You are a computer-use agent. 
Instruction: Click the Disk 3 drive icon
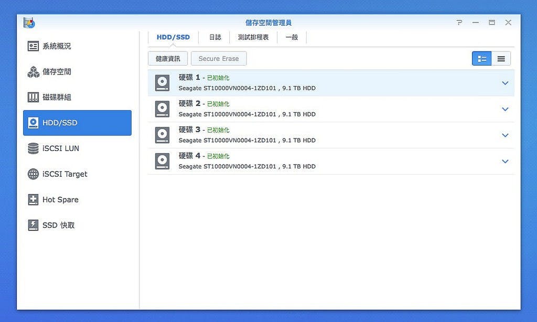[163, 135]
